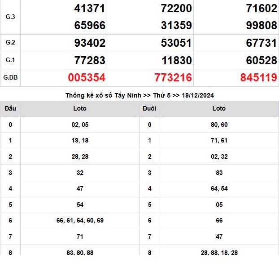The height and width of the screenshot is (263, 279).
Task: Click the special prize number 845119
Action: click(x=258, y=78)
